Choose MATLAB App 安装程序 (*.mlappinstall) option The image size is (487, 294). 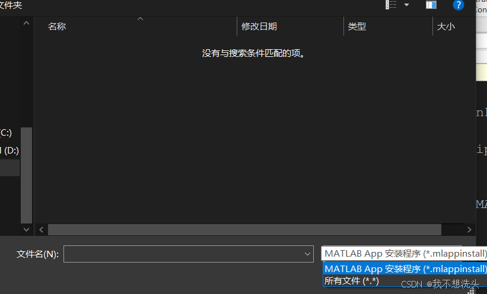[405, 269]
